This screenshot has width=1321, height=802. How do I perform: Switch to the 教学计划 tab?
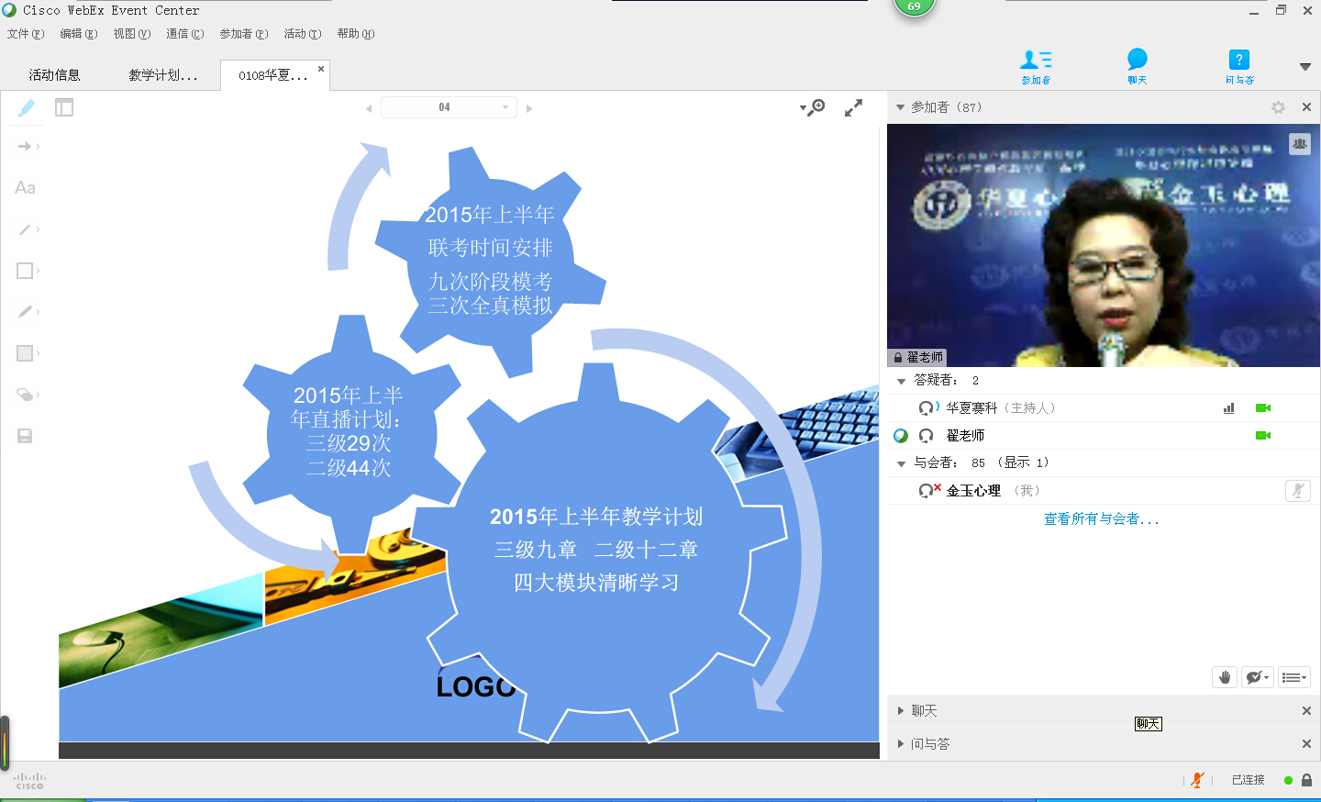pos(163,75)
